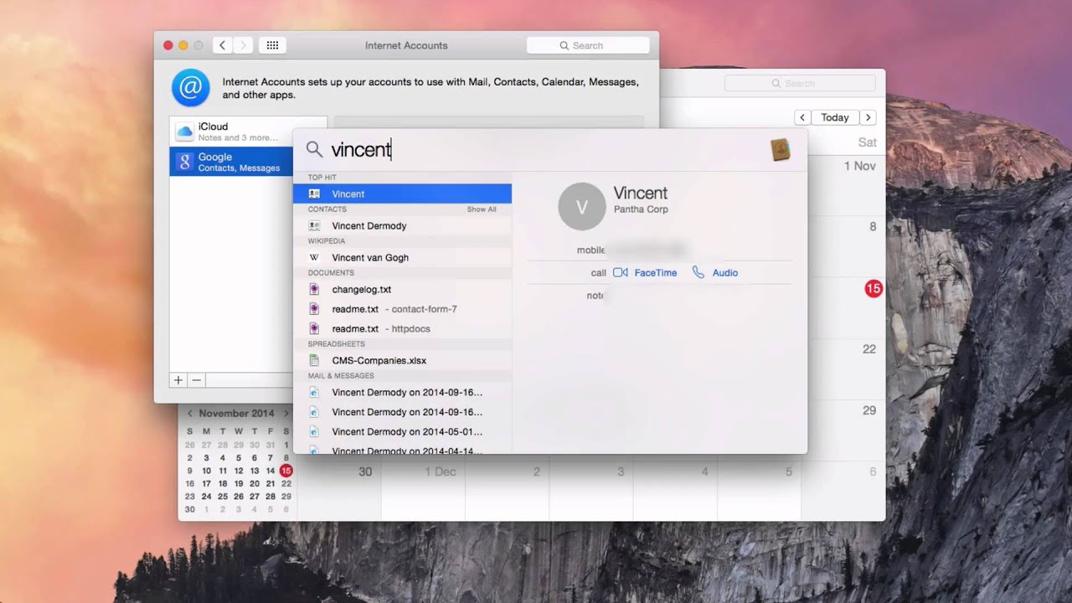
Task: Click the Wikipedia W icon
Action: (314, 258)
